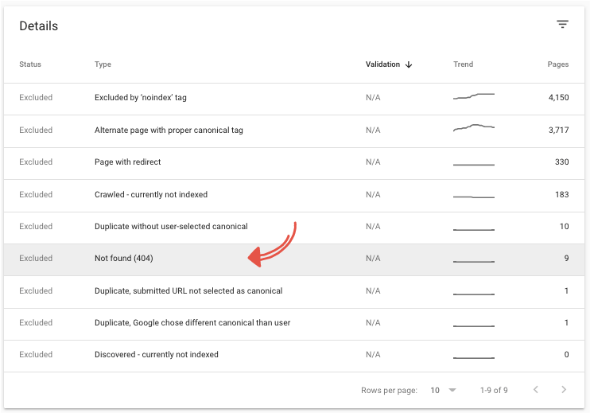Go to the previous page chevron
This screenshot has width=590, height=413.
point(536,390)
